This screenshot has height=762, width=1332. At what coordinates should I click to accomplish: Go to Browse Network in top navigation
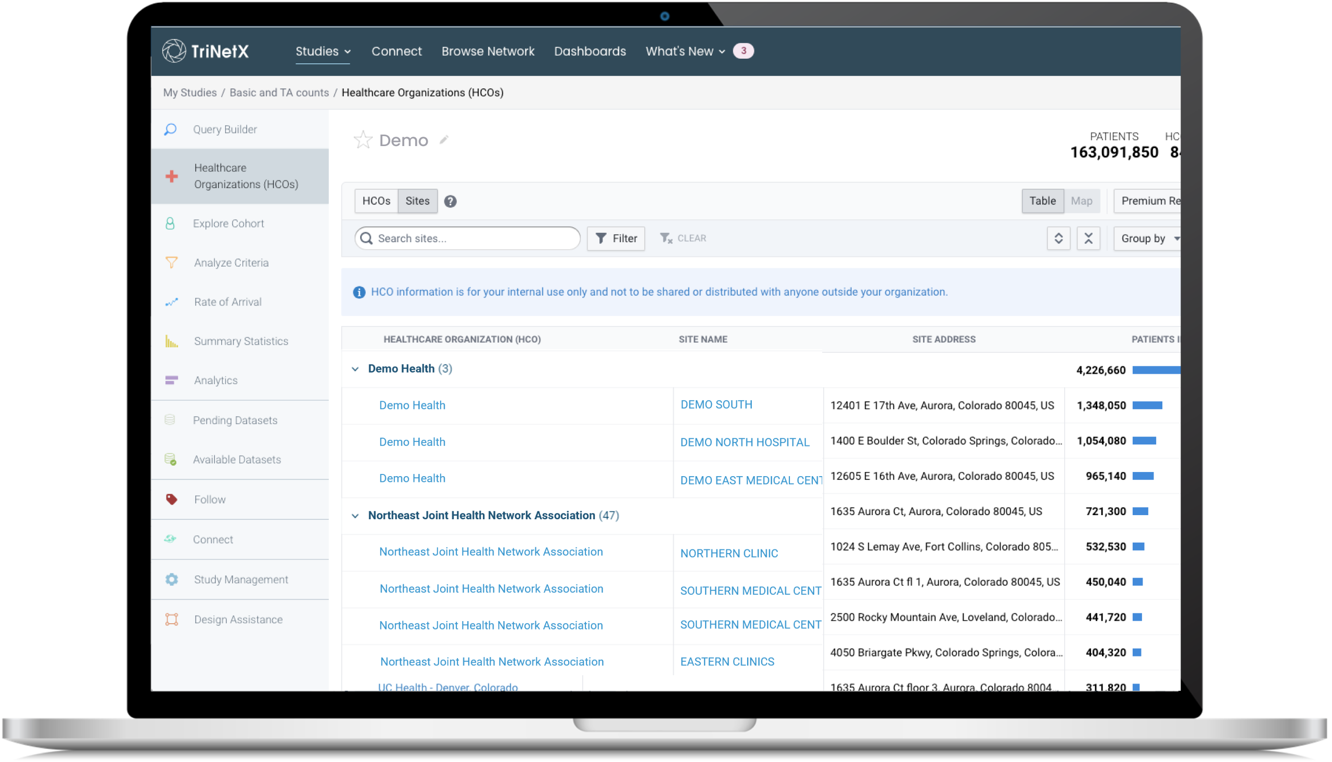click(488, 51)
